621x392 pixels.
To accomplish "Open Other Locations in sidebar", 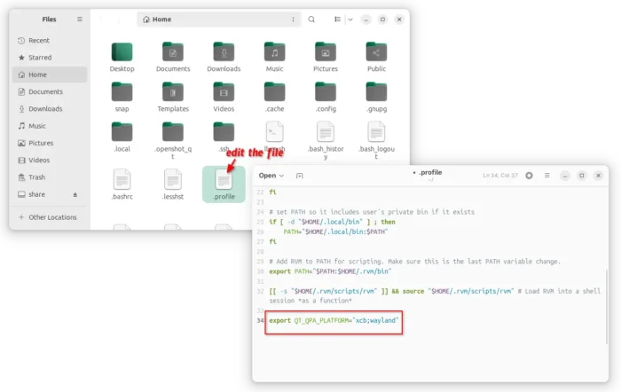I will click(x=52, y=216).
